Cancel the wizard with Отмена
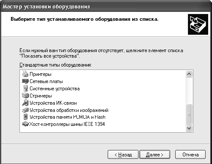The height and width of the screenshot is (164, 212). point(190,155)
